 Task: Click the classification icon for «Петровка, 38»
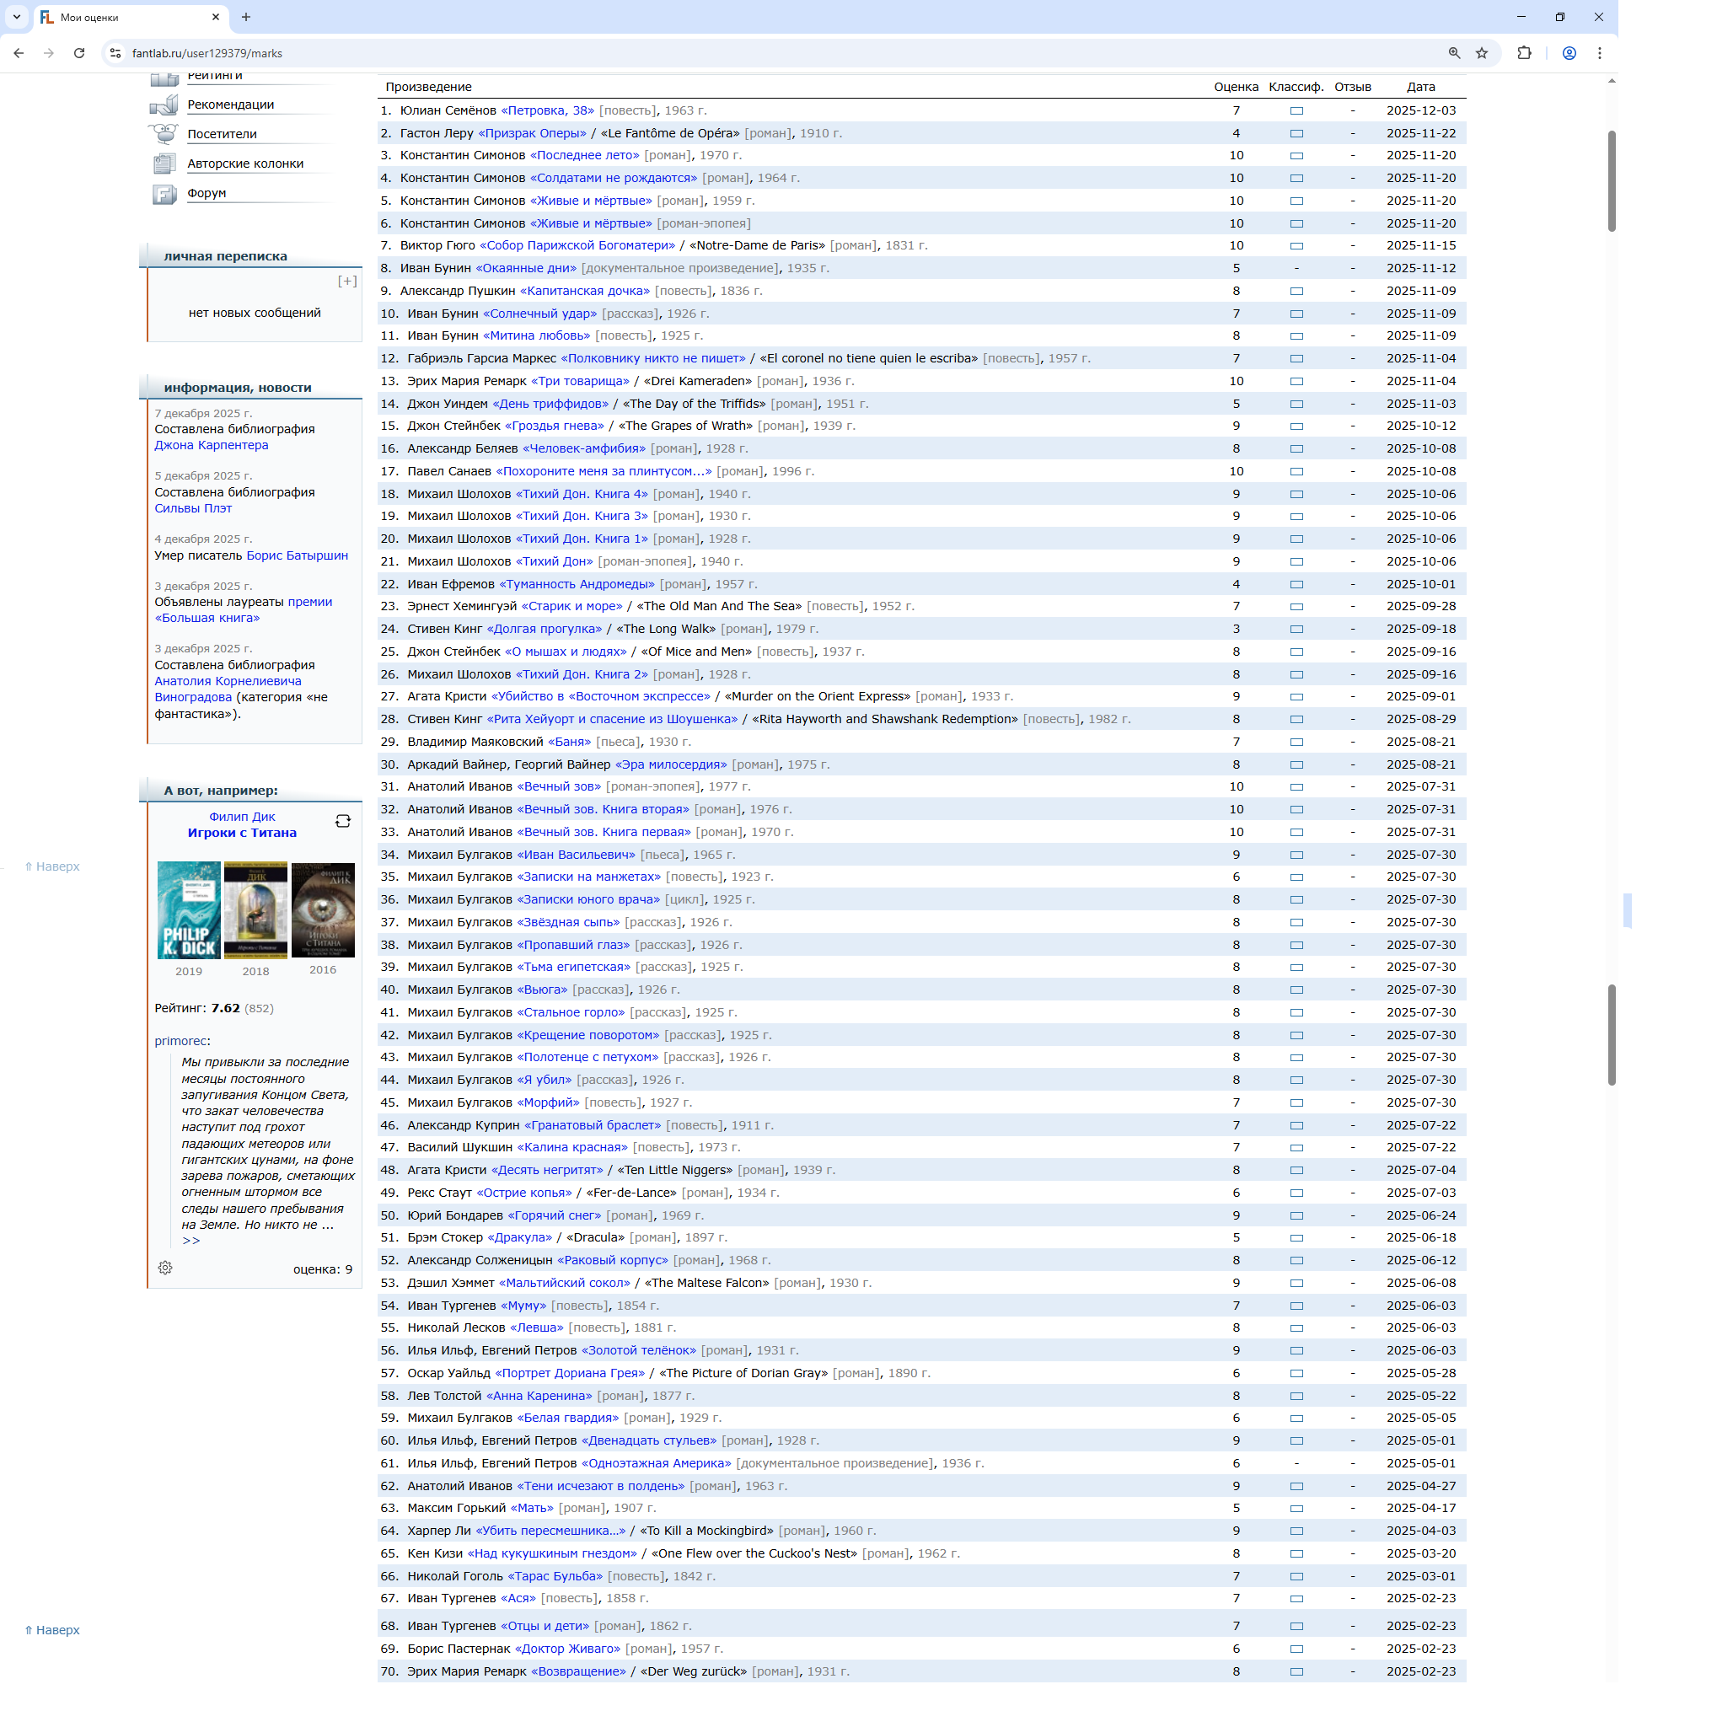click(1296, 111)
